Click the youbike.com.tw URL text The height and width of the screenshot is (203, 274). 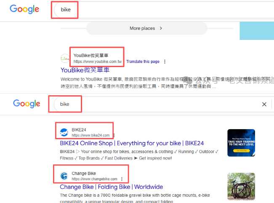pos(97,62)
